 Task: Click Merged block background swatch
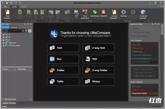coord(145,55)
